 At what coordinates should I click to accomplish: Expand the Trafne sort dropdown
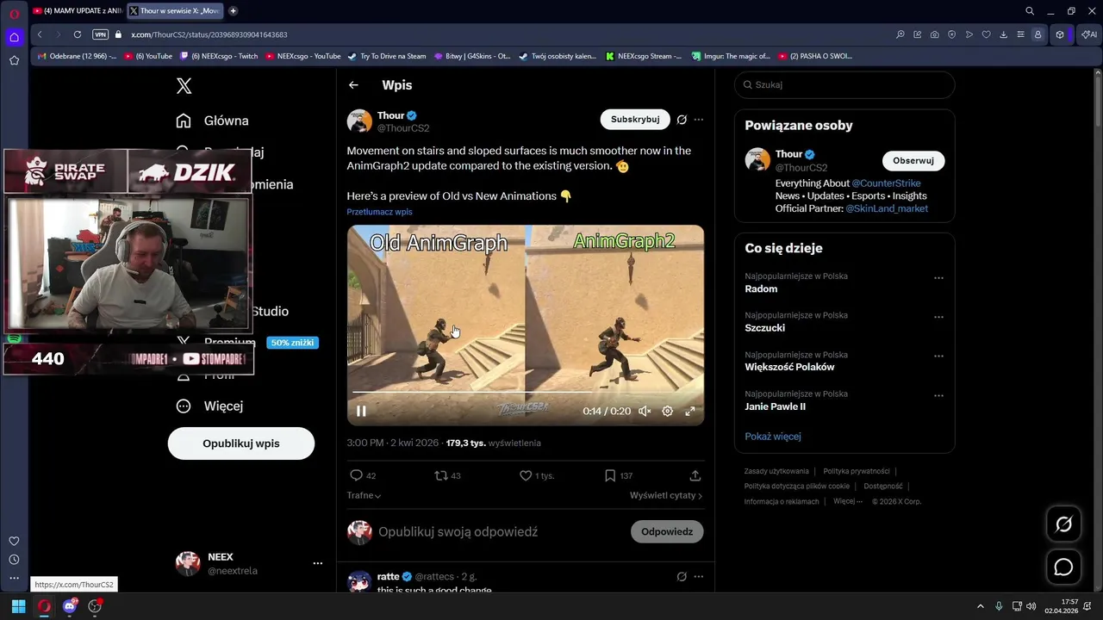(364, 496)
